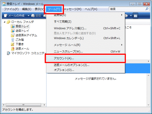Screen dimensions: 152x114
Task: Select the ごみ箱 folder
Action: coord(20,40)
